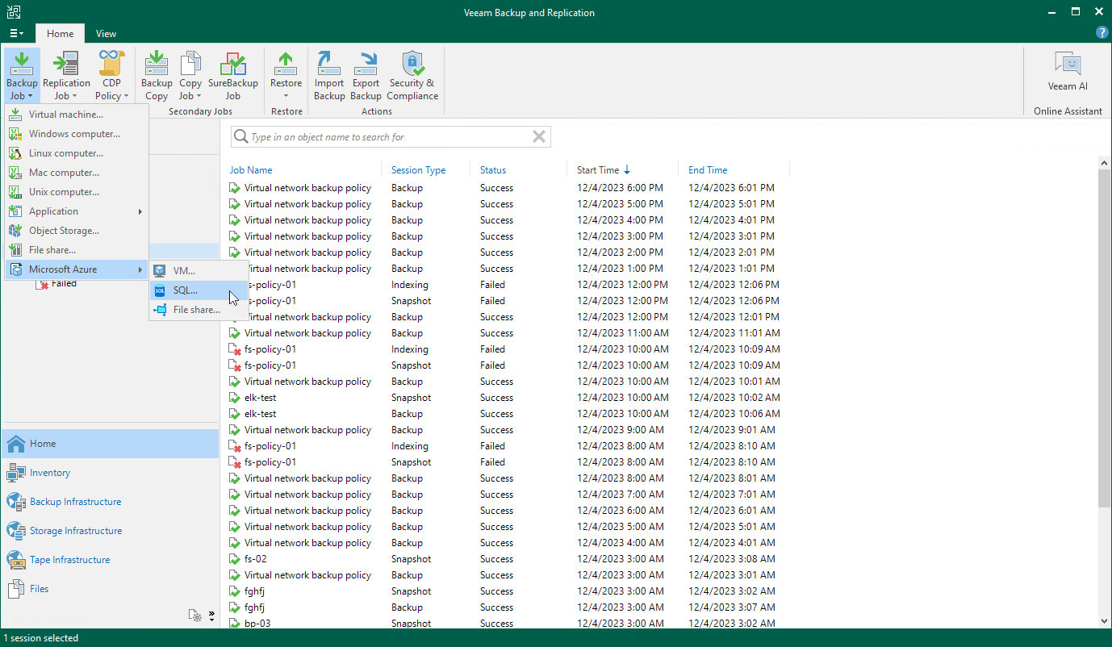Open the CDP Policy ribbon button
This screenshot has height=647, width=1112.
tap(111, 75)
